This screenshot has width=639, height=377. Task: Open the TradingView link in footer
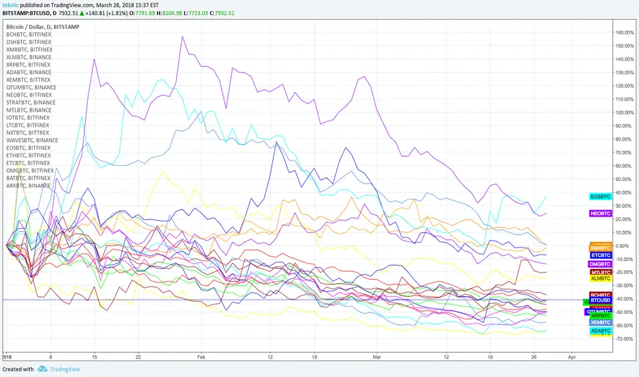tap(65, 369)
